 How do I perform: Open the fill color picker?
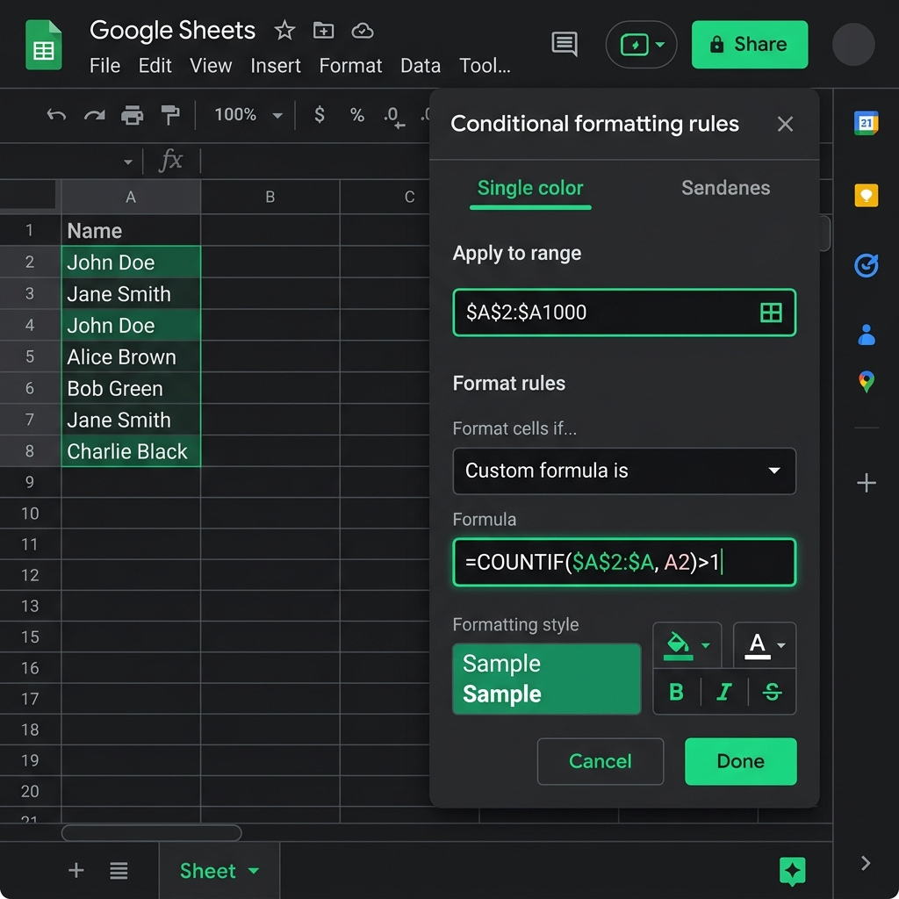point(687,645)
